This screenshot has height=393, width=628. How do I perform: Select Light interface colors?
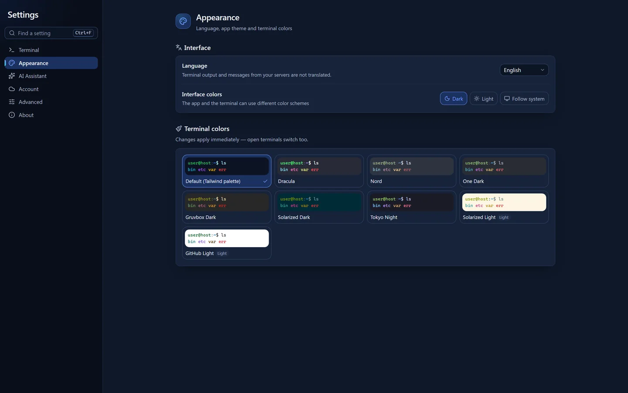pyautogui.click(x=484, y=99)
